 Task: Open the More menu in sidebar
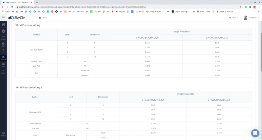tap(3, 71)
